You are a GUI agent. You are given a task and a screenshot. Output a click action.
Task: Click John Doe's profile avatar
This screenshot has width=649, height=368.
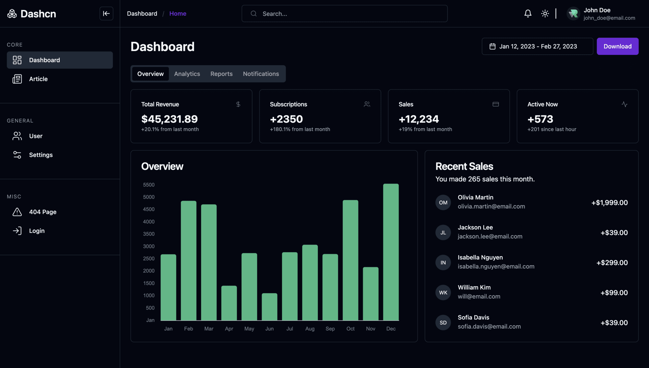click(573, 14)
